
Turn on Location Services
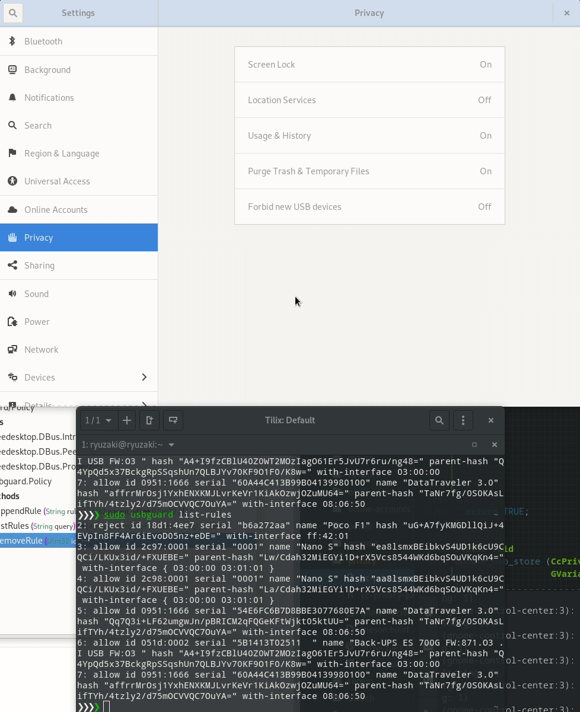tap(369, 100)
